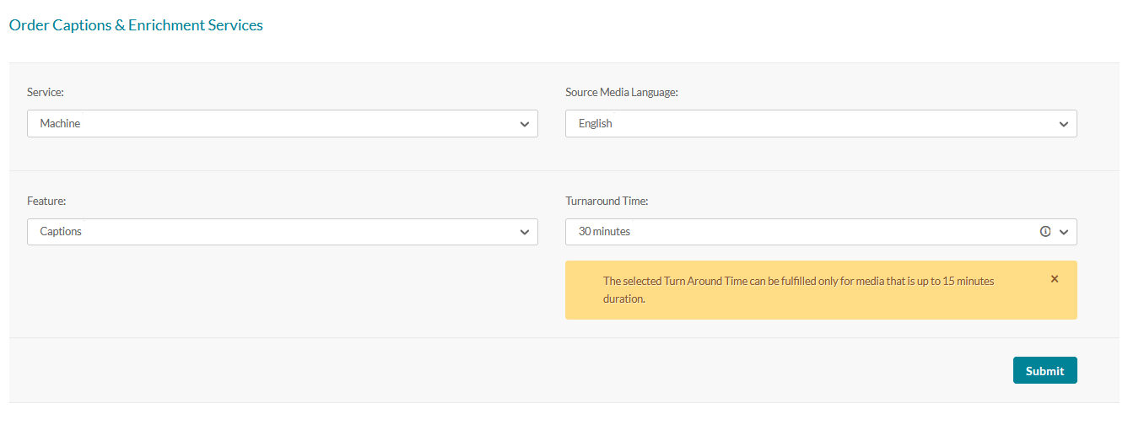Click the Turnaround Time info icon
The image size is (1128, 425).
(x=1045, y=232)
